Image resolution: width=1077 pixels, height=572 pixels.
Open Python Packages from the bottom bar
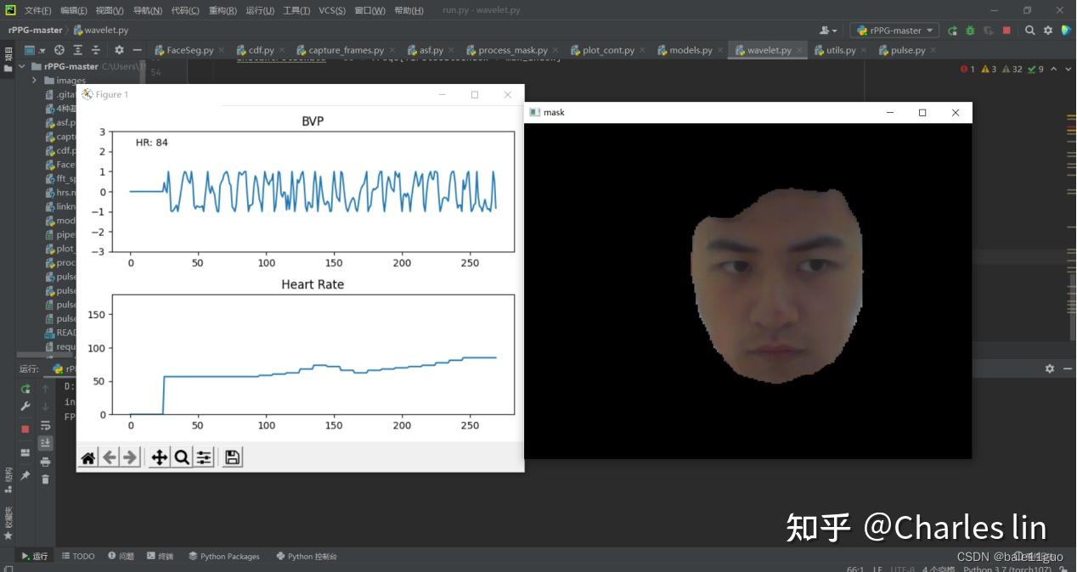[x=223, y=556]
